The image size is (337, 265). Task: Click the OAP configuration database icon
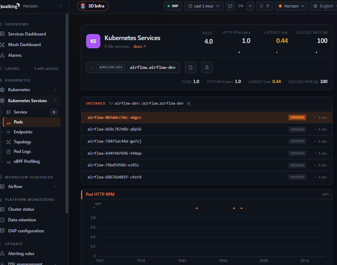click(2, 231)
